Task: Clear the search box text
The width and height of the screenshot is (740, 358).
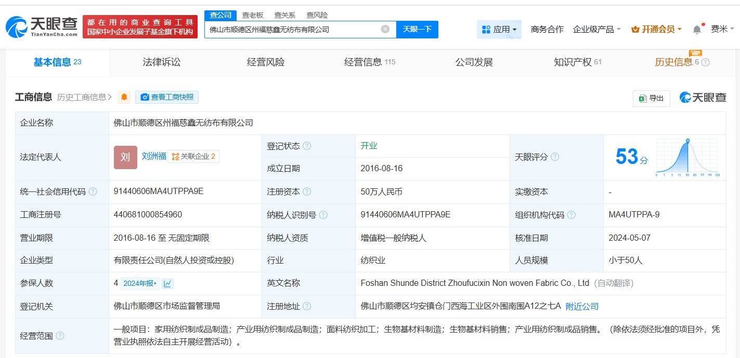Action: point(385,29)
